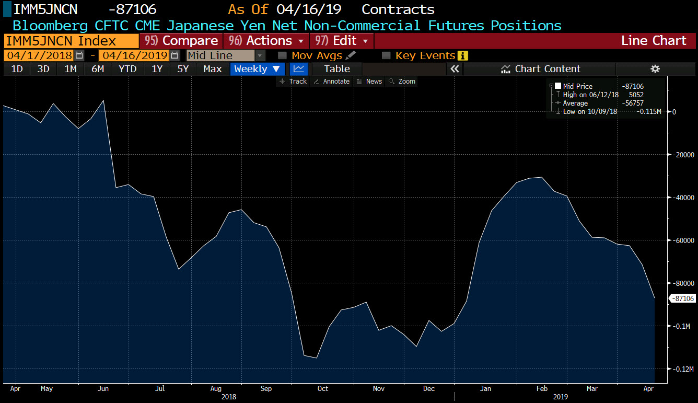This screenshot has width=698, height=403.
Task: Click the Bloomberg CFTC CME Japanese Yen description
Action: click(287, 25)
